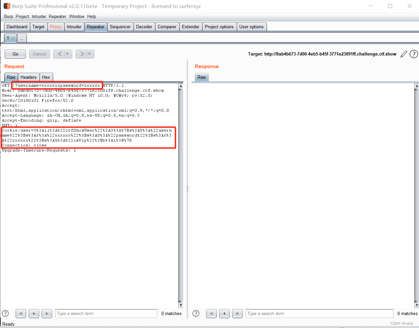Select Repeater sub-tab 1
The height and width of the screenshot is (328, 419).
[x=8, y=38]
